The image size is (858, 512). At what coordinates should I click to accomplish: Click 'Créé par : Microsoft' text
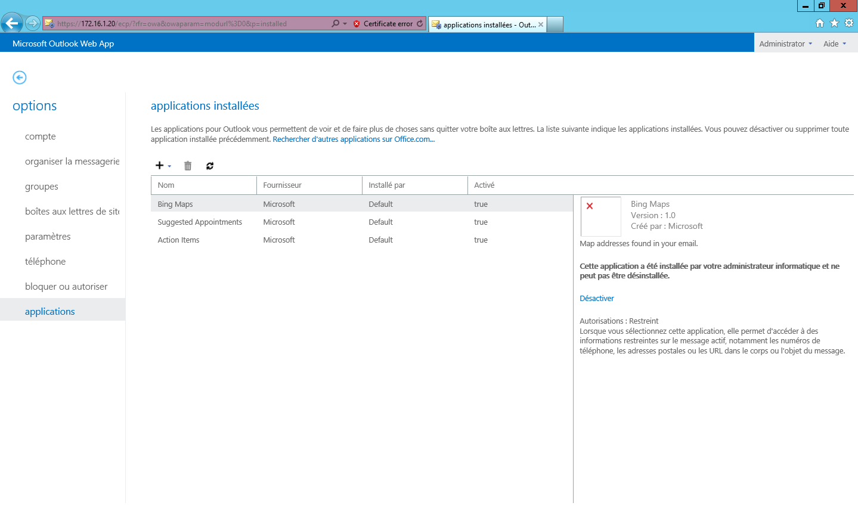pos(667,226)
